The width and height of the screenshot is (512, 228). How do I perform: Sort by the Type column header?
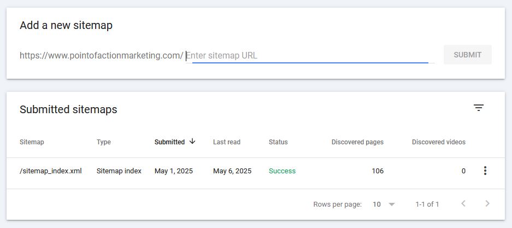tap(103, 142)
